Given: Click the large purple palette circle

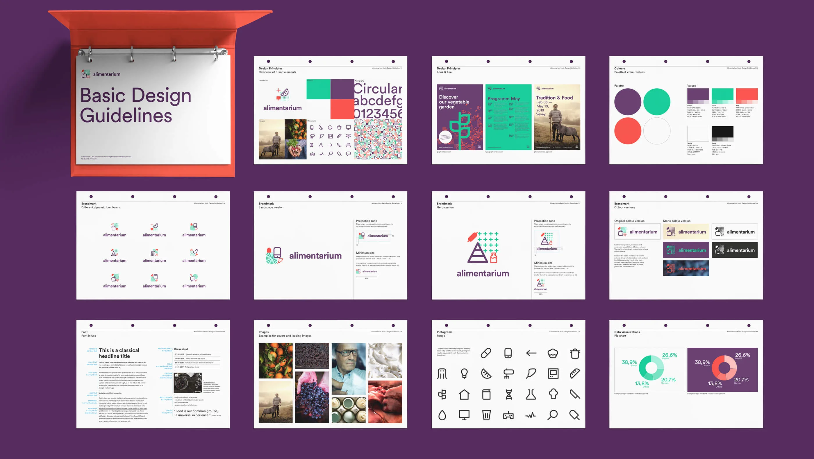Looking at the screenshot, I should pyautogui.click(x=628, y=102).
